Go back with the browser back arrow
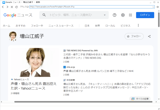The image size is (160, 110). [3, 7]
